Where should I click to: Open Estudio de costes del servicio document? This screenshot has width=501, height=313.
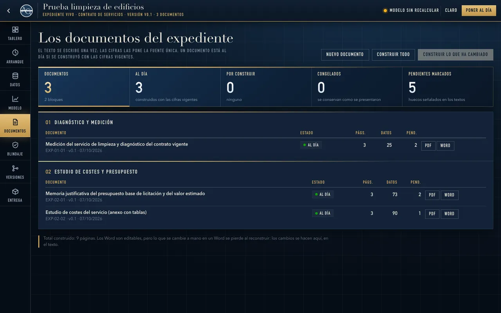96,212
